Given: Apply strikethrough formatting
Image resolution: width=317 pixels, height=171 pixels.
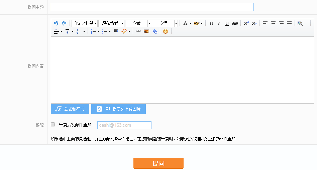Looking at the screenshot, I should [x=235, y=23].
